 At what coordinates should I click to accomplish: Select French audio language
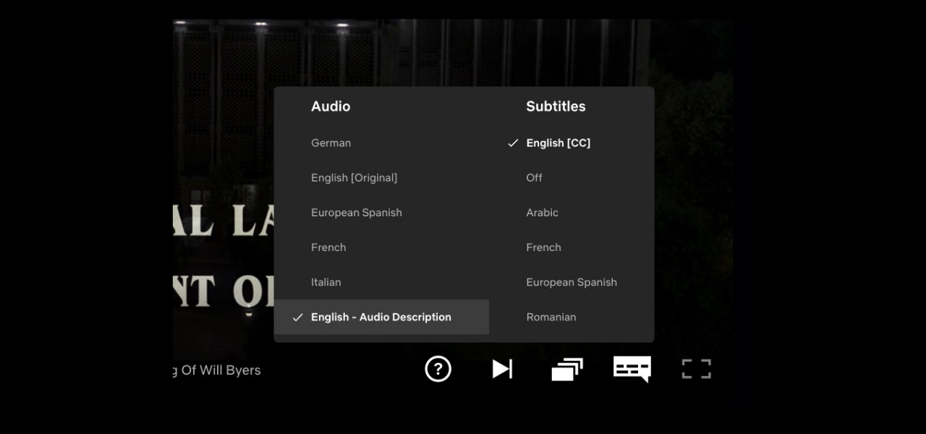328,247
